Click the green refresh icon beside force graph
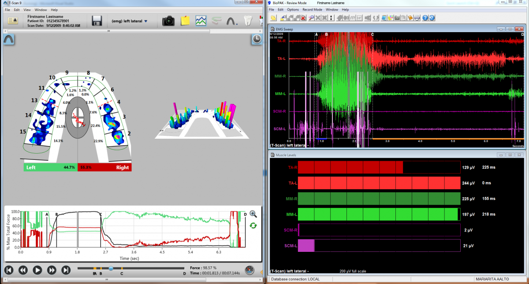The width and height of the screenshot is (529, 284). [253, 225]
